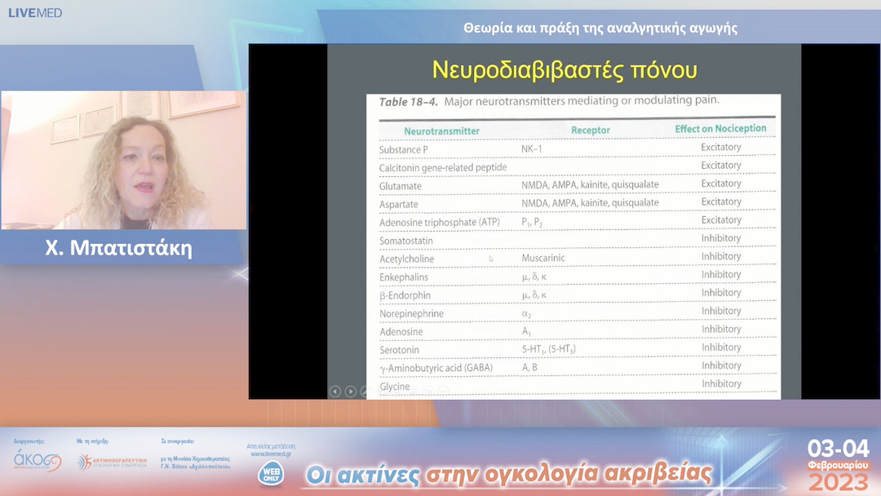Click the 03-04 Φεβρουαρίου 2023 date badge
The height and width of the screenshot is (496, 881).
tap(839, 465)
